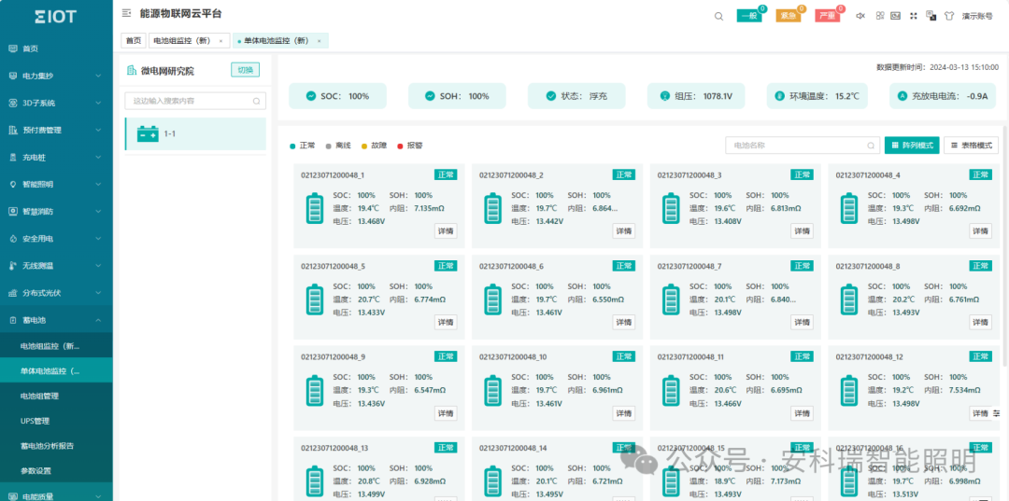
Task: Click the SOC summary chart icon
Action: click(311, 96)
